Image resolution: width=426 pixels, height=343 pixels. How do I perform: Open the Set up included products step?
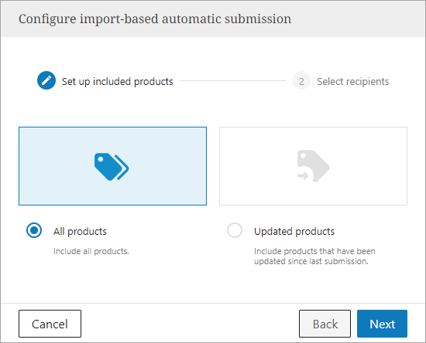point(118,82)
